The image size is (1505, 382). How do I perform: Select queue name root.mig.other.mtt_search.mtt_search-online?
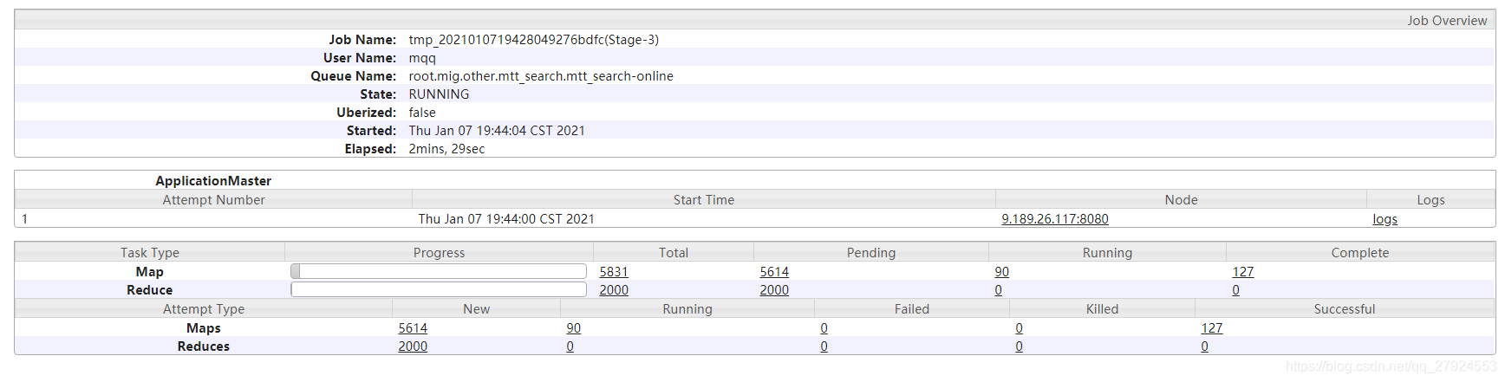[541, 76]
